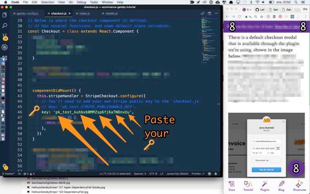Open Gatsby Plugins navigation icon

click(x=265, y=186)
